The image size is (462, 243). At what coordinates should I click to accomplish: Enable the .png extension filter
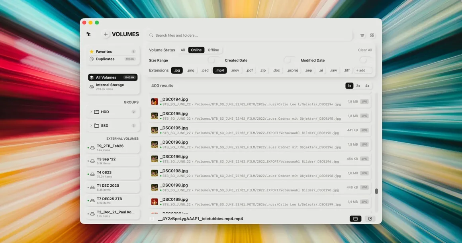click(x=190, y=70)
